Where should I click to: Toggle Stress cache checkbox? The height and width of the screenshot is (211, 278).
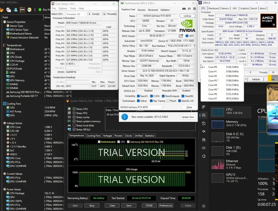[x=74, y=117]
